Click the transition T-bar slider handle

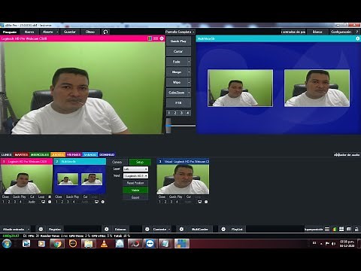168,126
